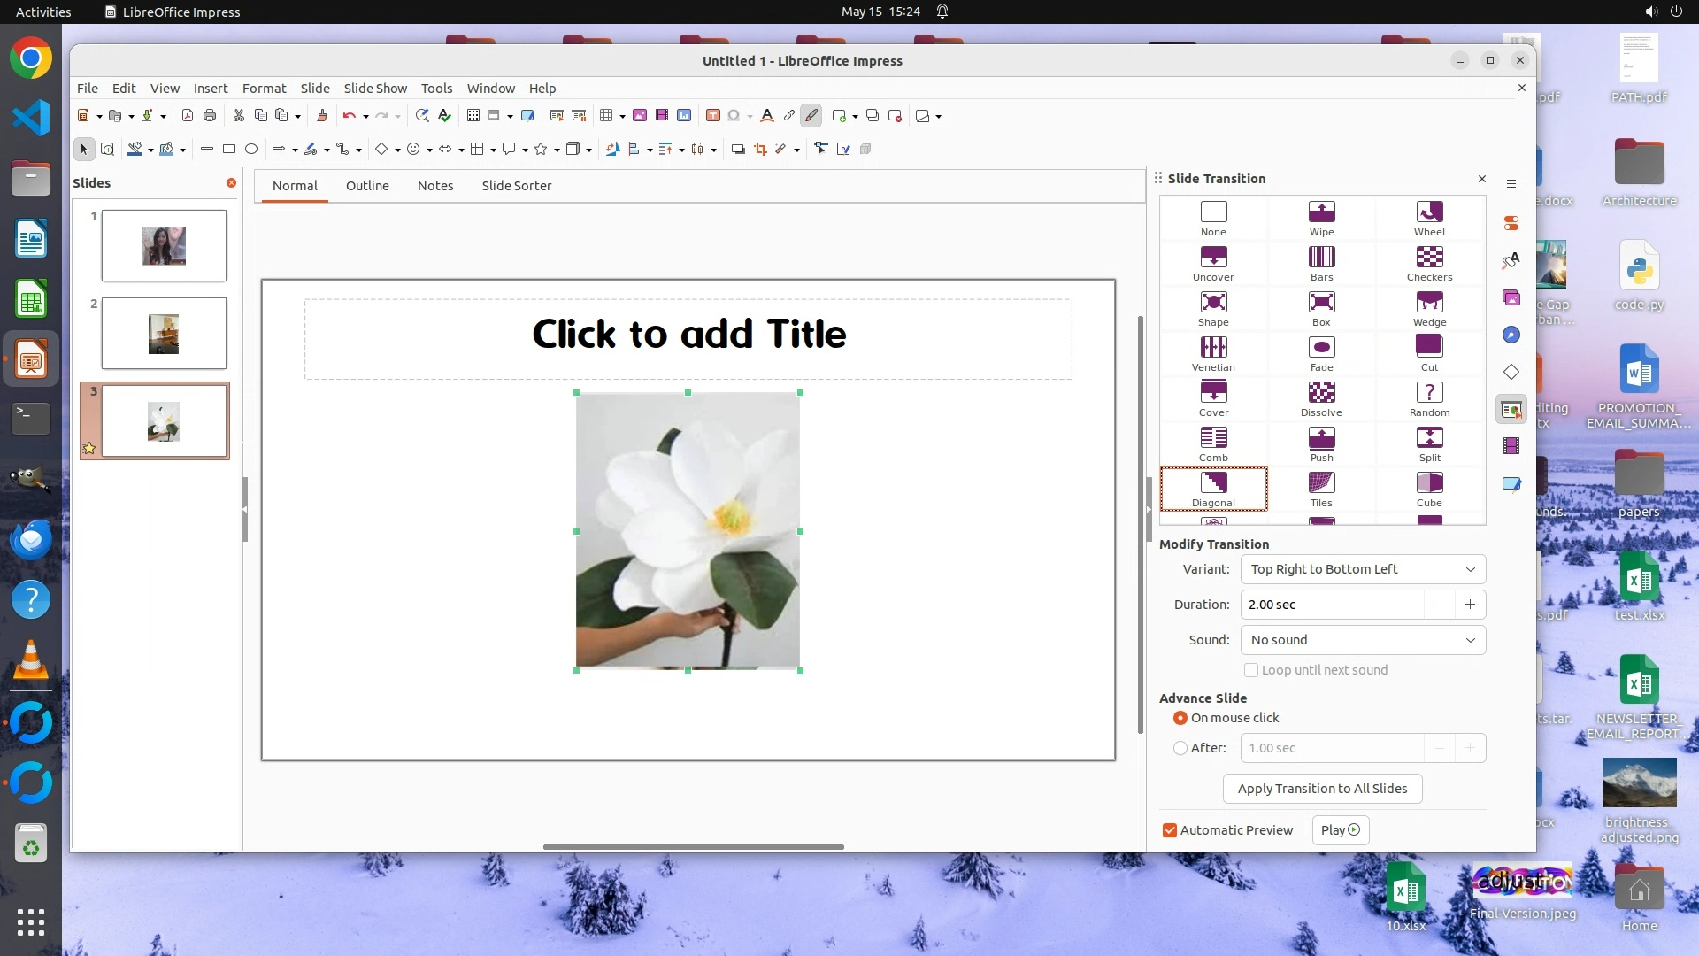Uncheck Automatic Preview checkbox

point(1170,830)
